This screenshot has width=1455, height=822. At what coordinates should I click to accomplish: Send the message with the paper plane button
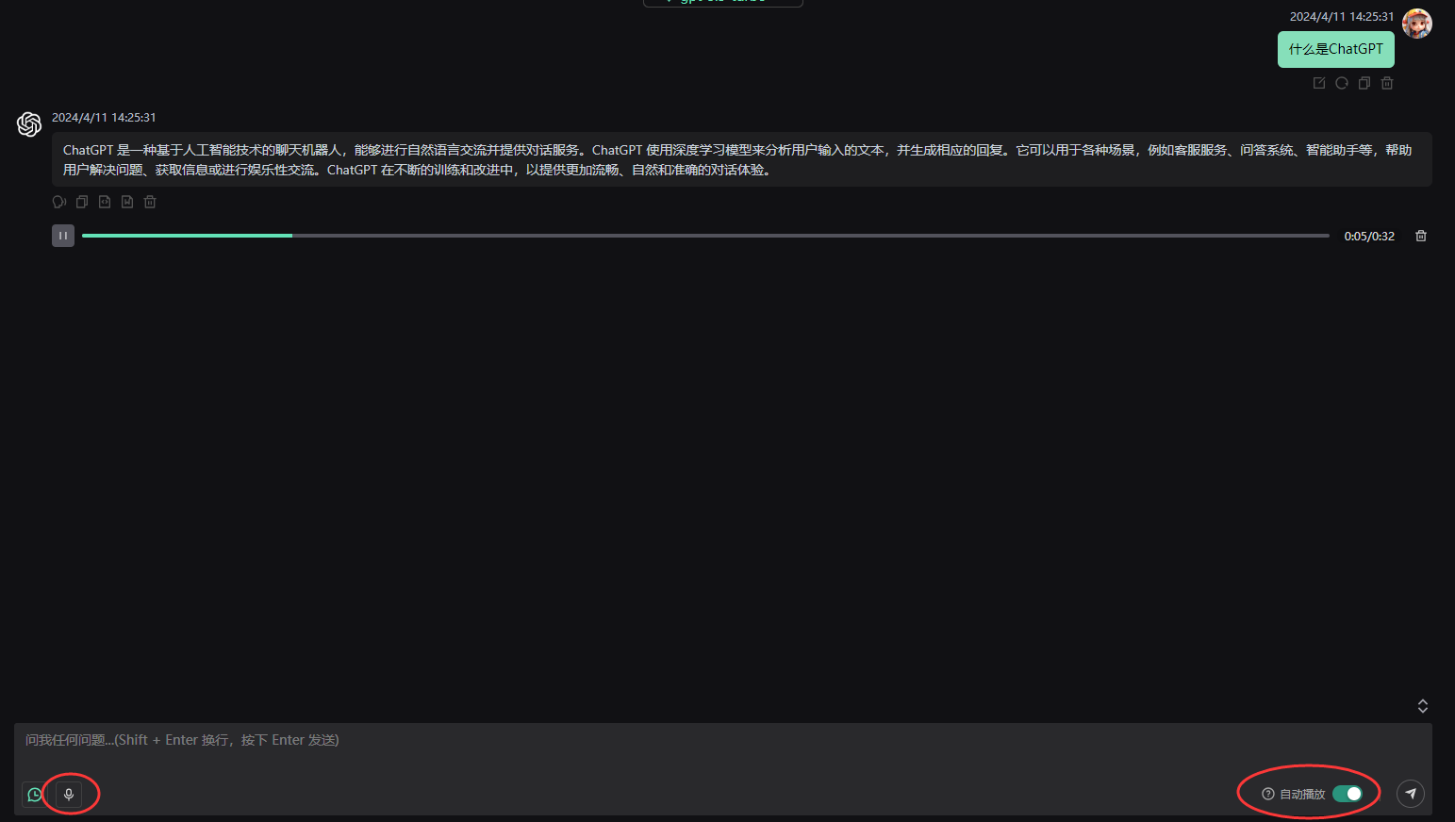(x=1411, y=794)
